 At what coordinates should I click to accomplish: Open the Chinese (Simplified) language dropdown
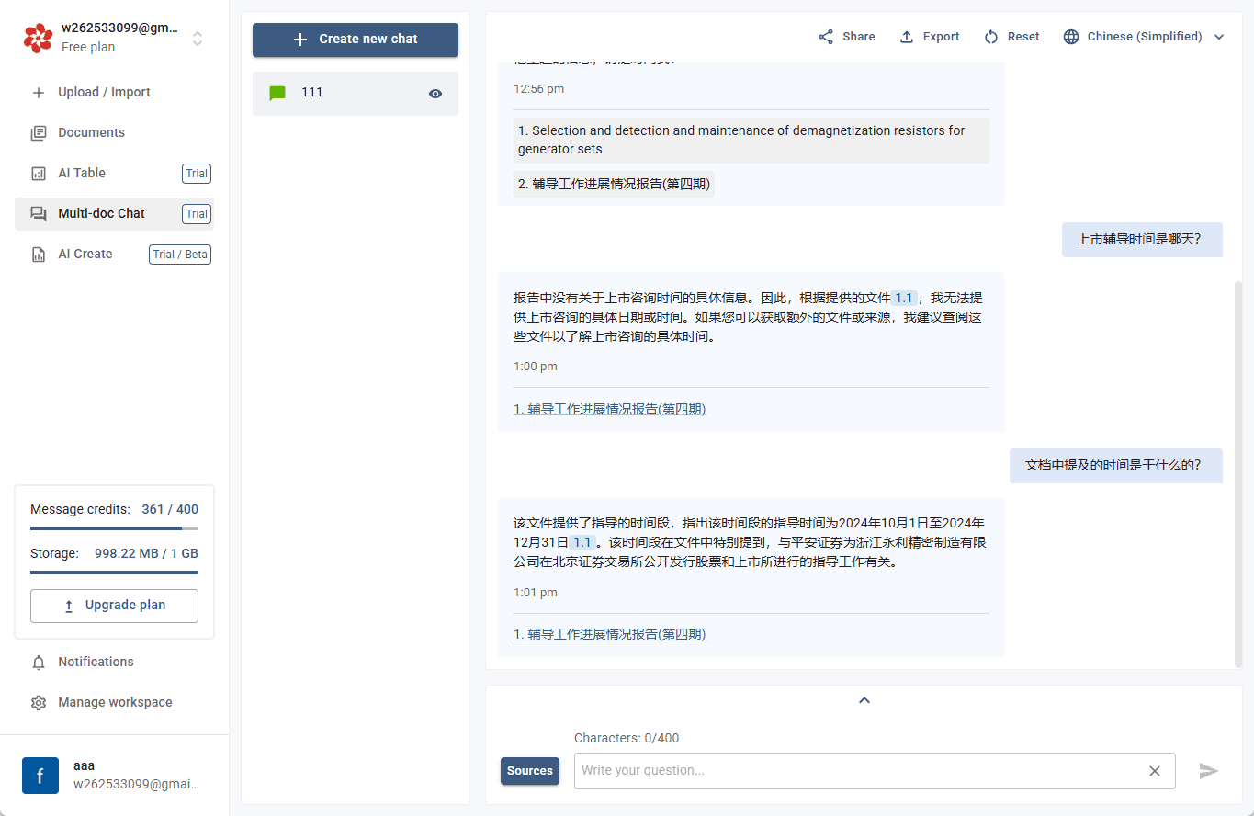point(1144,37)
